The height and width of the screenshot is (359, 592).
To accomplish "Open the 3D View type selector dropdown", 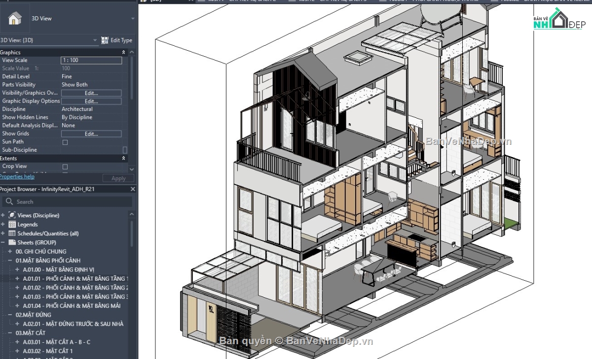I will (x=133, y=19).
